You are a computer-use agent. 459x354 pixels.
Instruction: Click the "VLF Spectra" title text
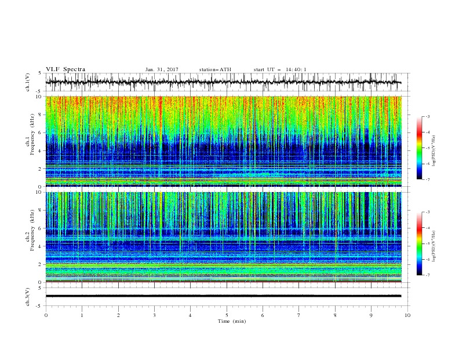tap(65, 69)
